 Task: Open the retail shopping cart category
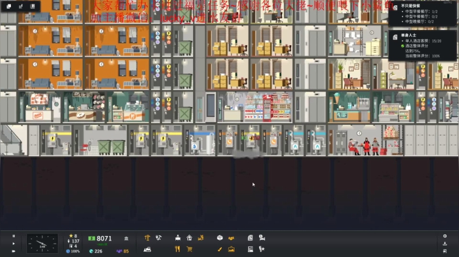click(189, 249)
